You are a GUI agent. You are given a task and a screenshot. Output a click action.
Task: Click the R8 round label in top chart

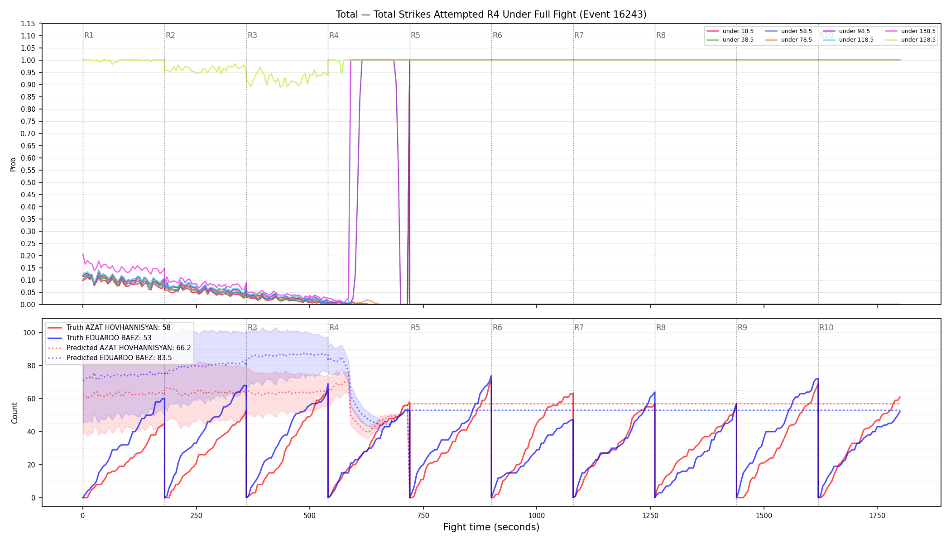(x=661, y=35)
